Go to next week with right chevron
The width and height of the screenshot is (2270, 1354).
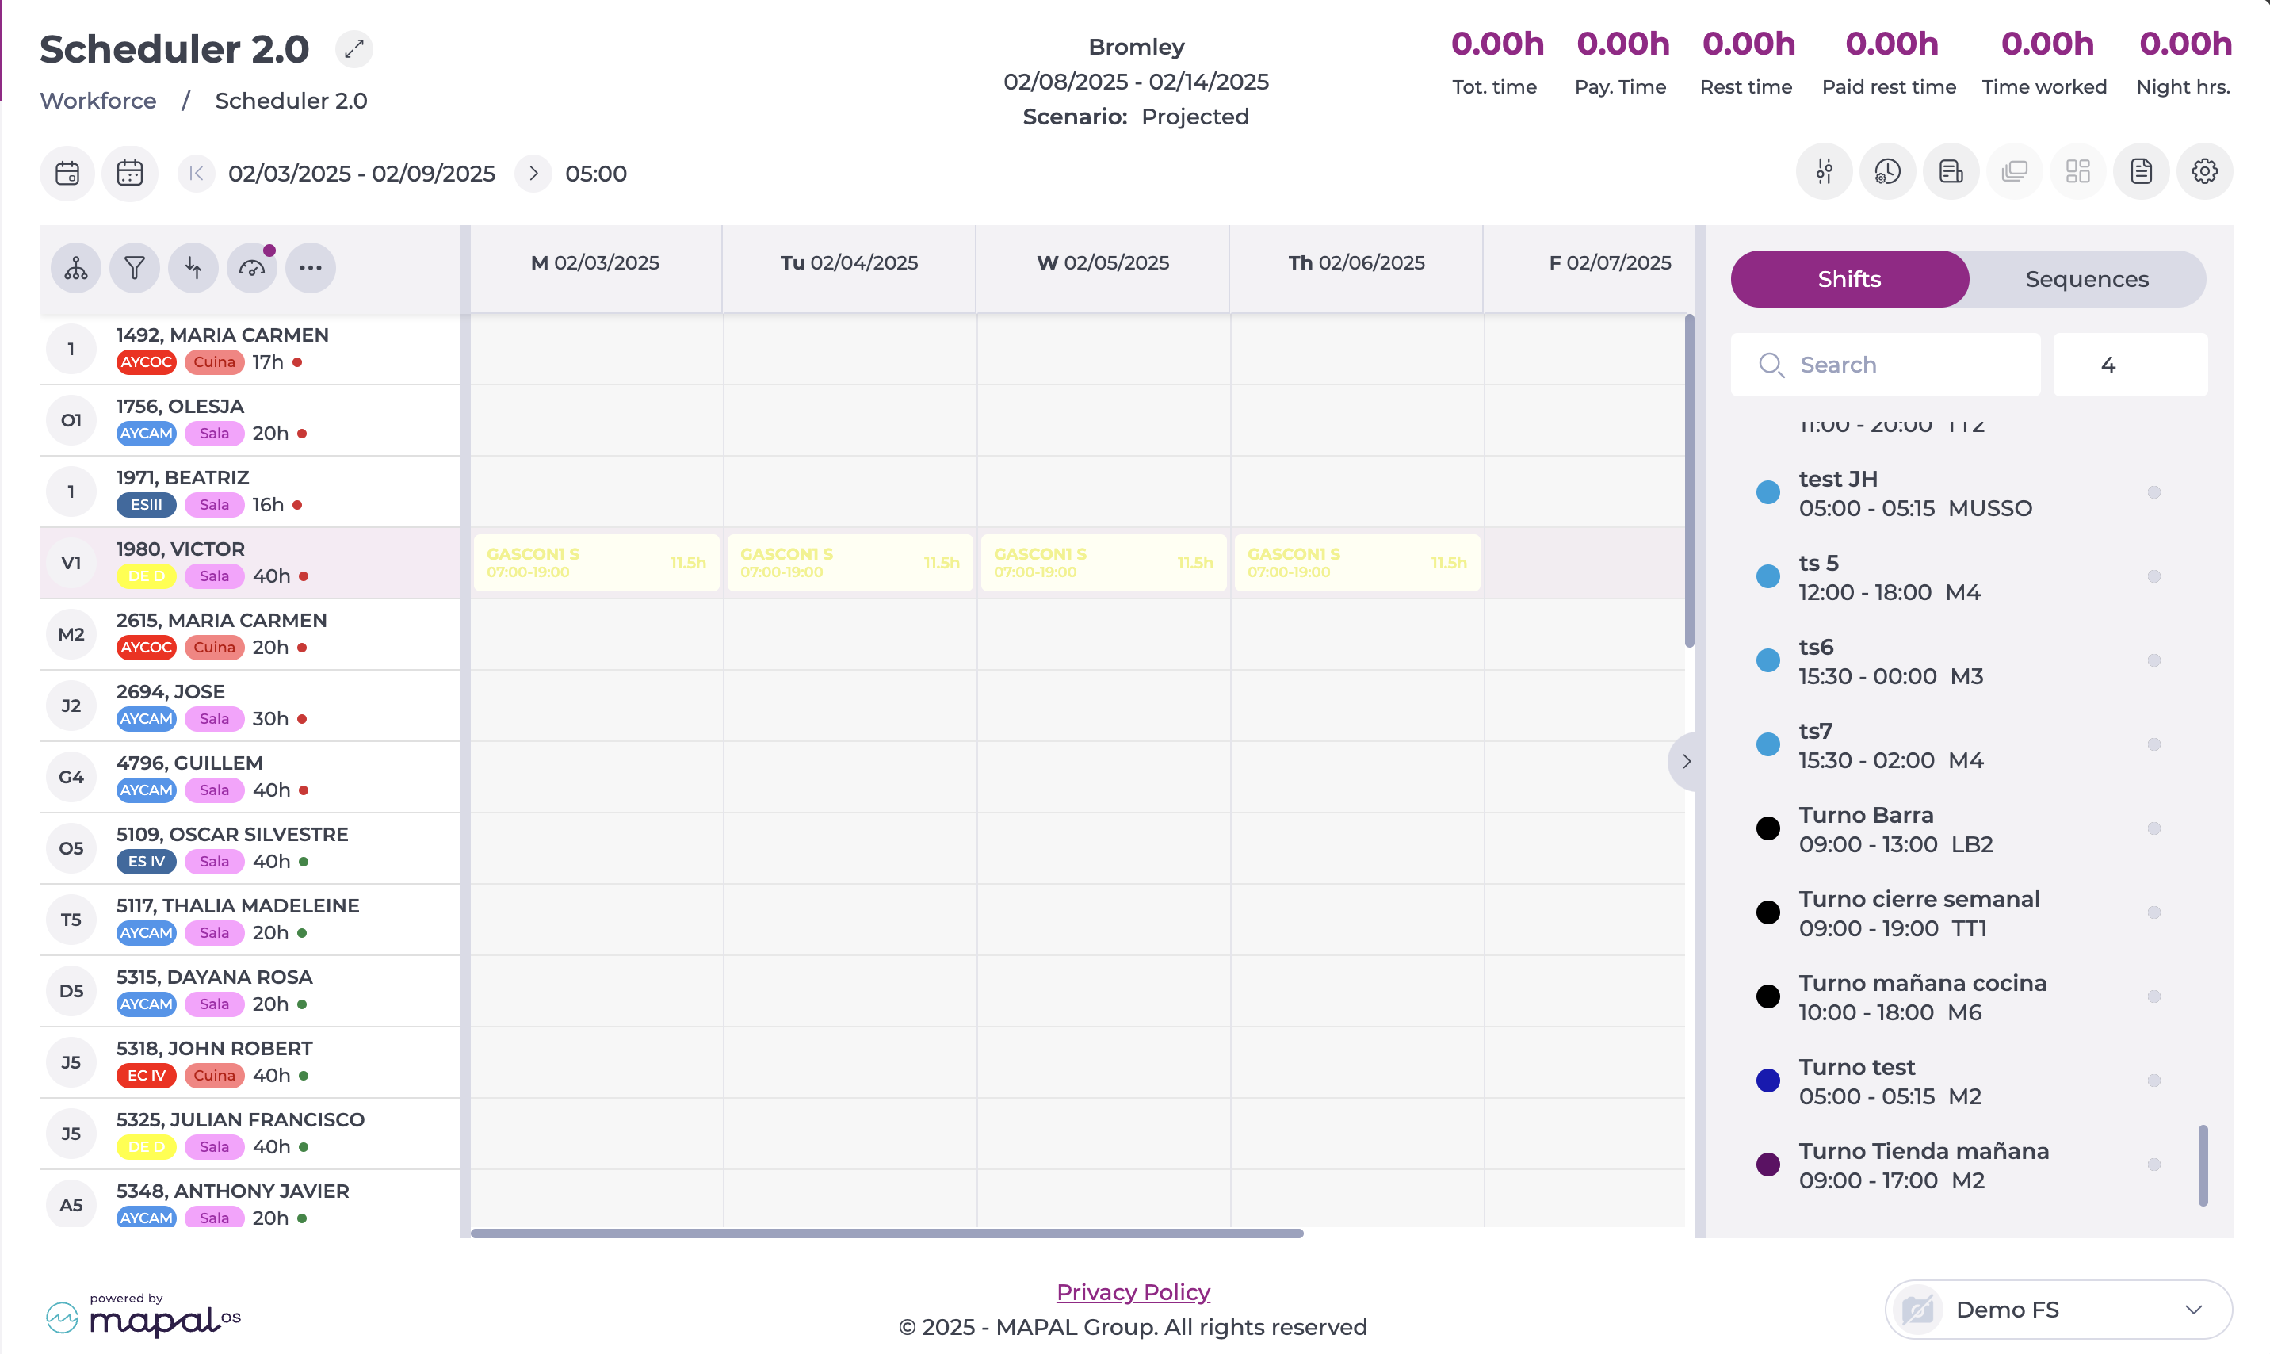533,174
